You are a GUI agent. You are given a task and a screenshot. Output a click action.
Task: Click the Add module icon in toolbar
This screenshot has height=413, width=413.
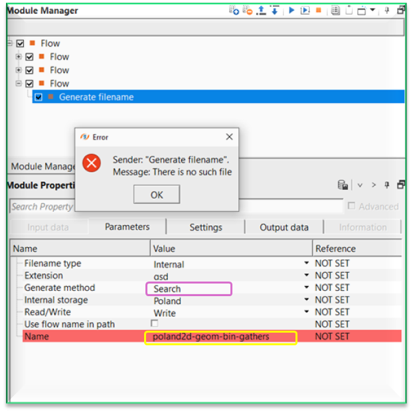234,11
